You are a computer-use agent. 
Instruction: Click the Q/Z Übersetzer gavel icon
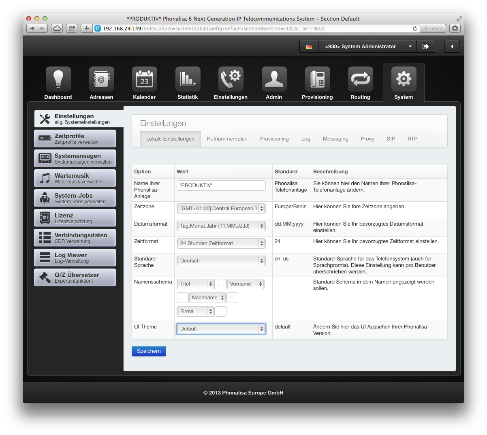45,277
